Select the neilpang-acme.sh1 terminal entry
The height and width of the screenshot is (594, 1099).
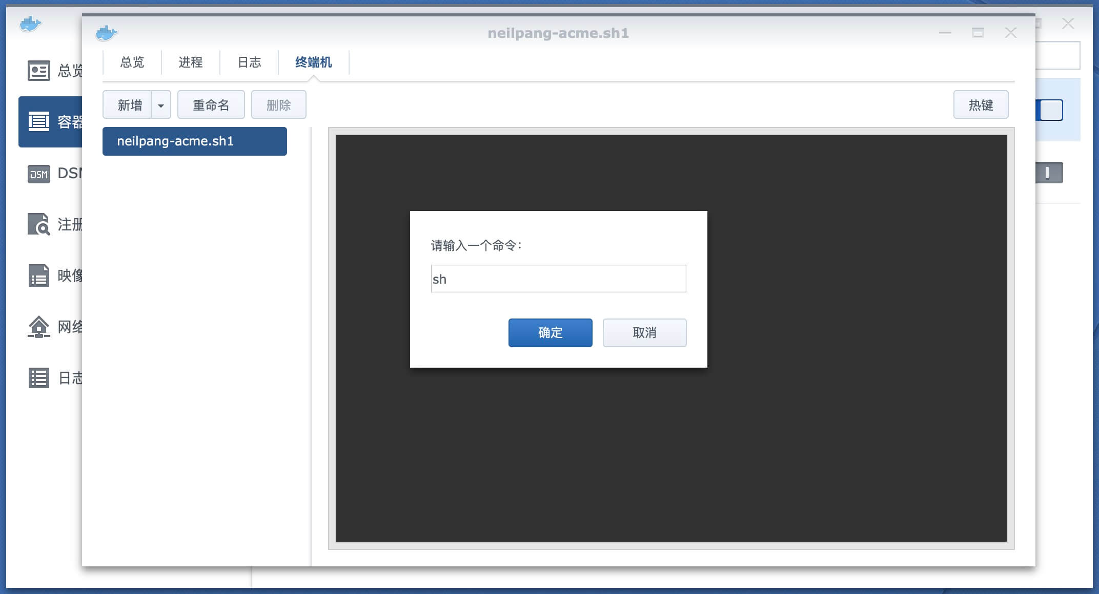click(x=194, y=141)
